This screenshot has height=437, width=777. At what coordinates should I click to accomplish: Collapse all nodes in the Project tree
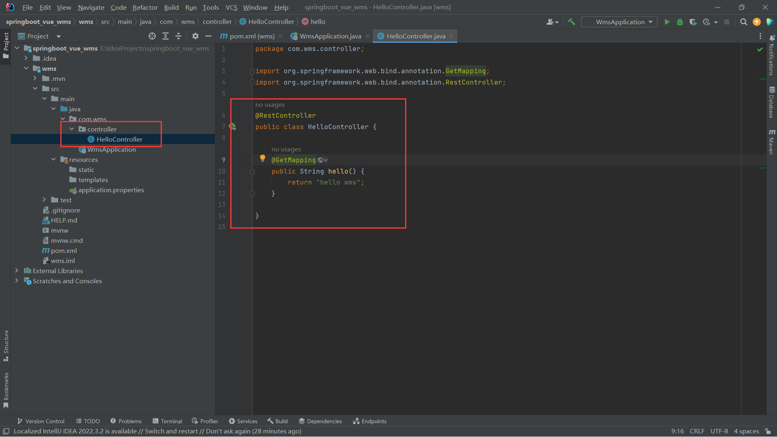click(x=178, y=36)
